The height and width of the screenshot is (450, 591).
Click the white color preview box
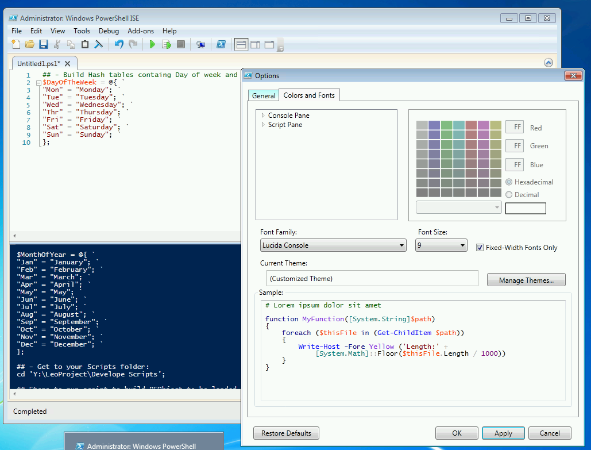point(526,208)
